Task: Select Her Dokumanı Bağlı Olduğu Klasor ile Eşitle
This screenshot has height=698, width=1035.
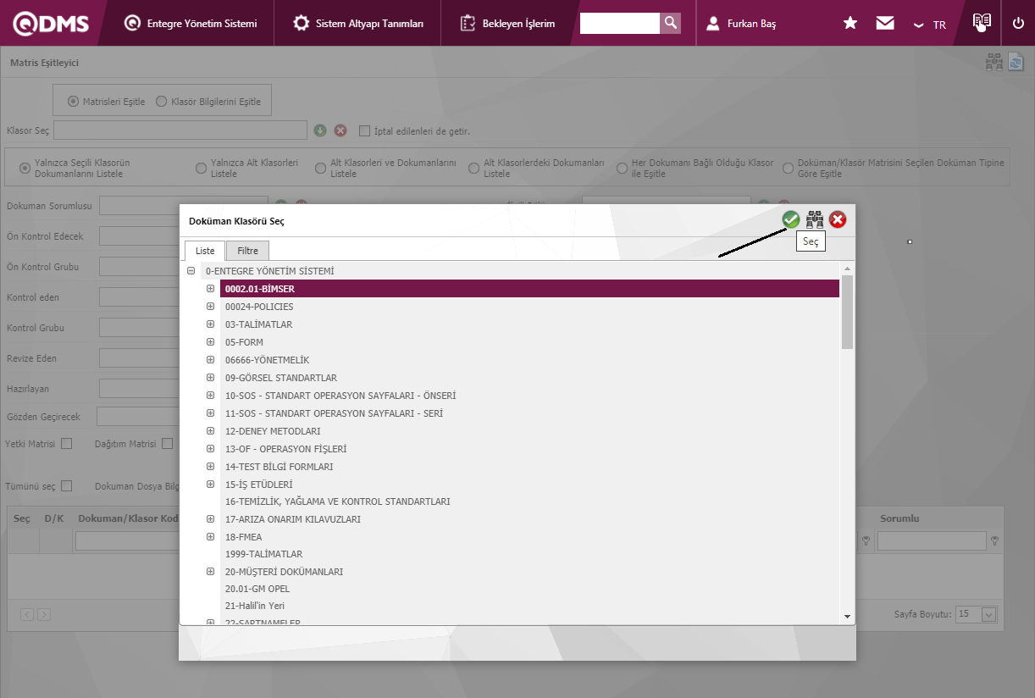Action: tap(622, 168)
